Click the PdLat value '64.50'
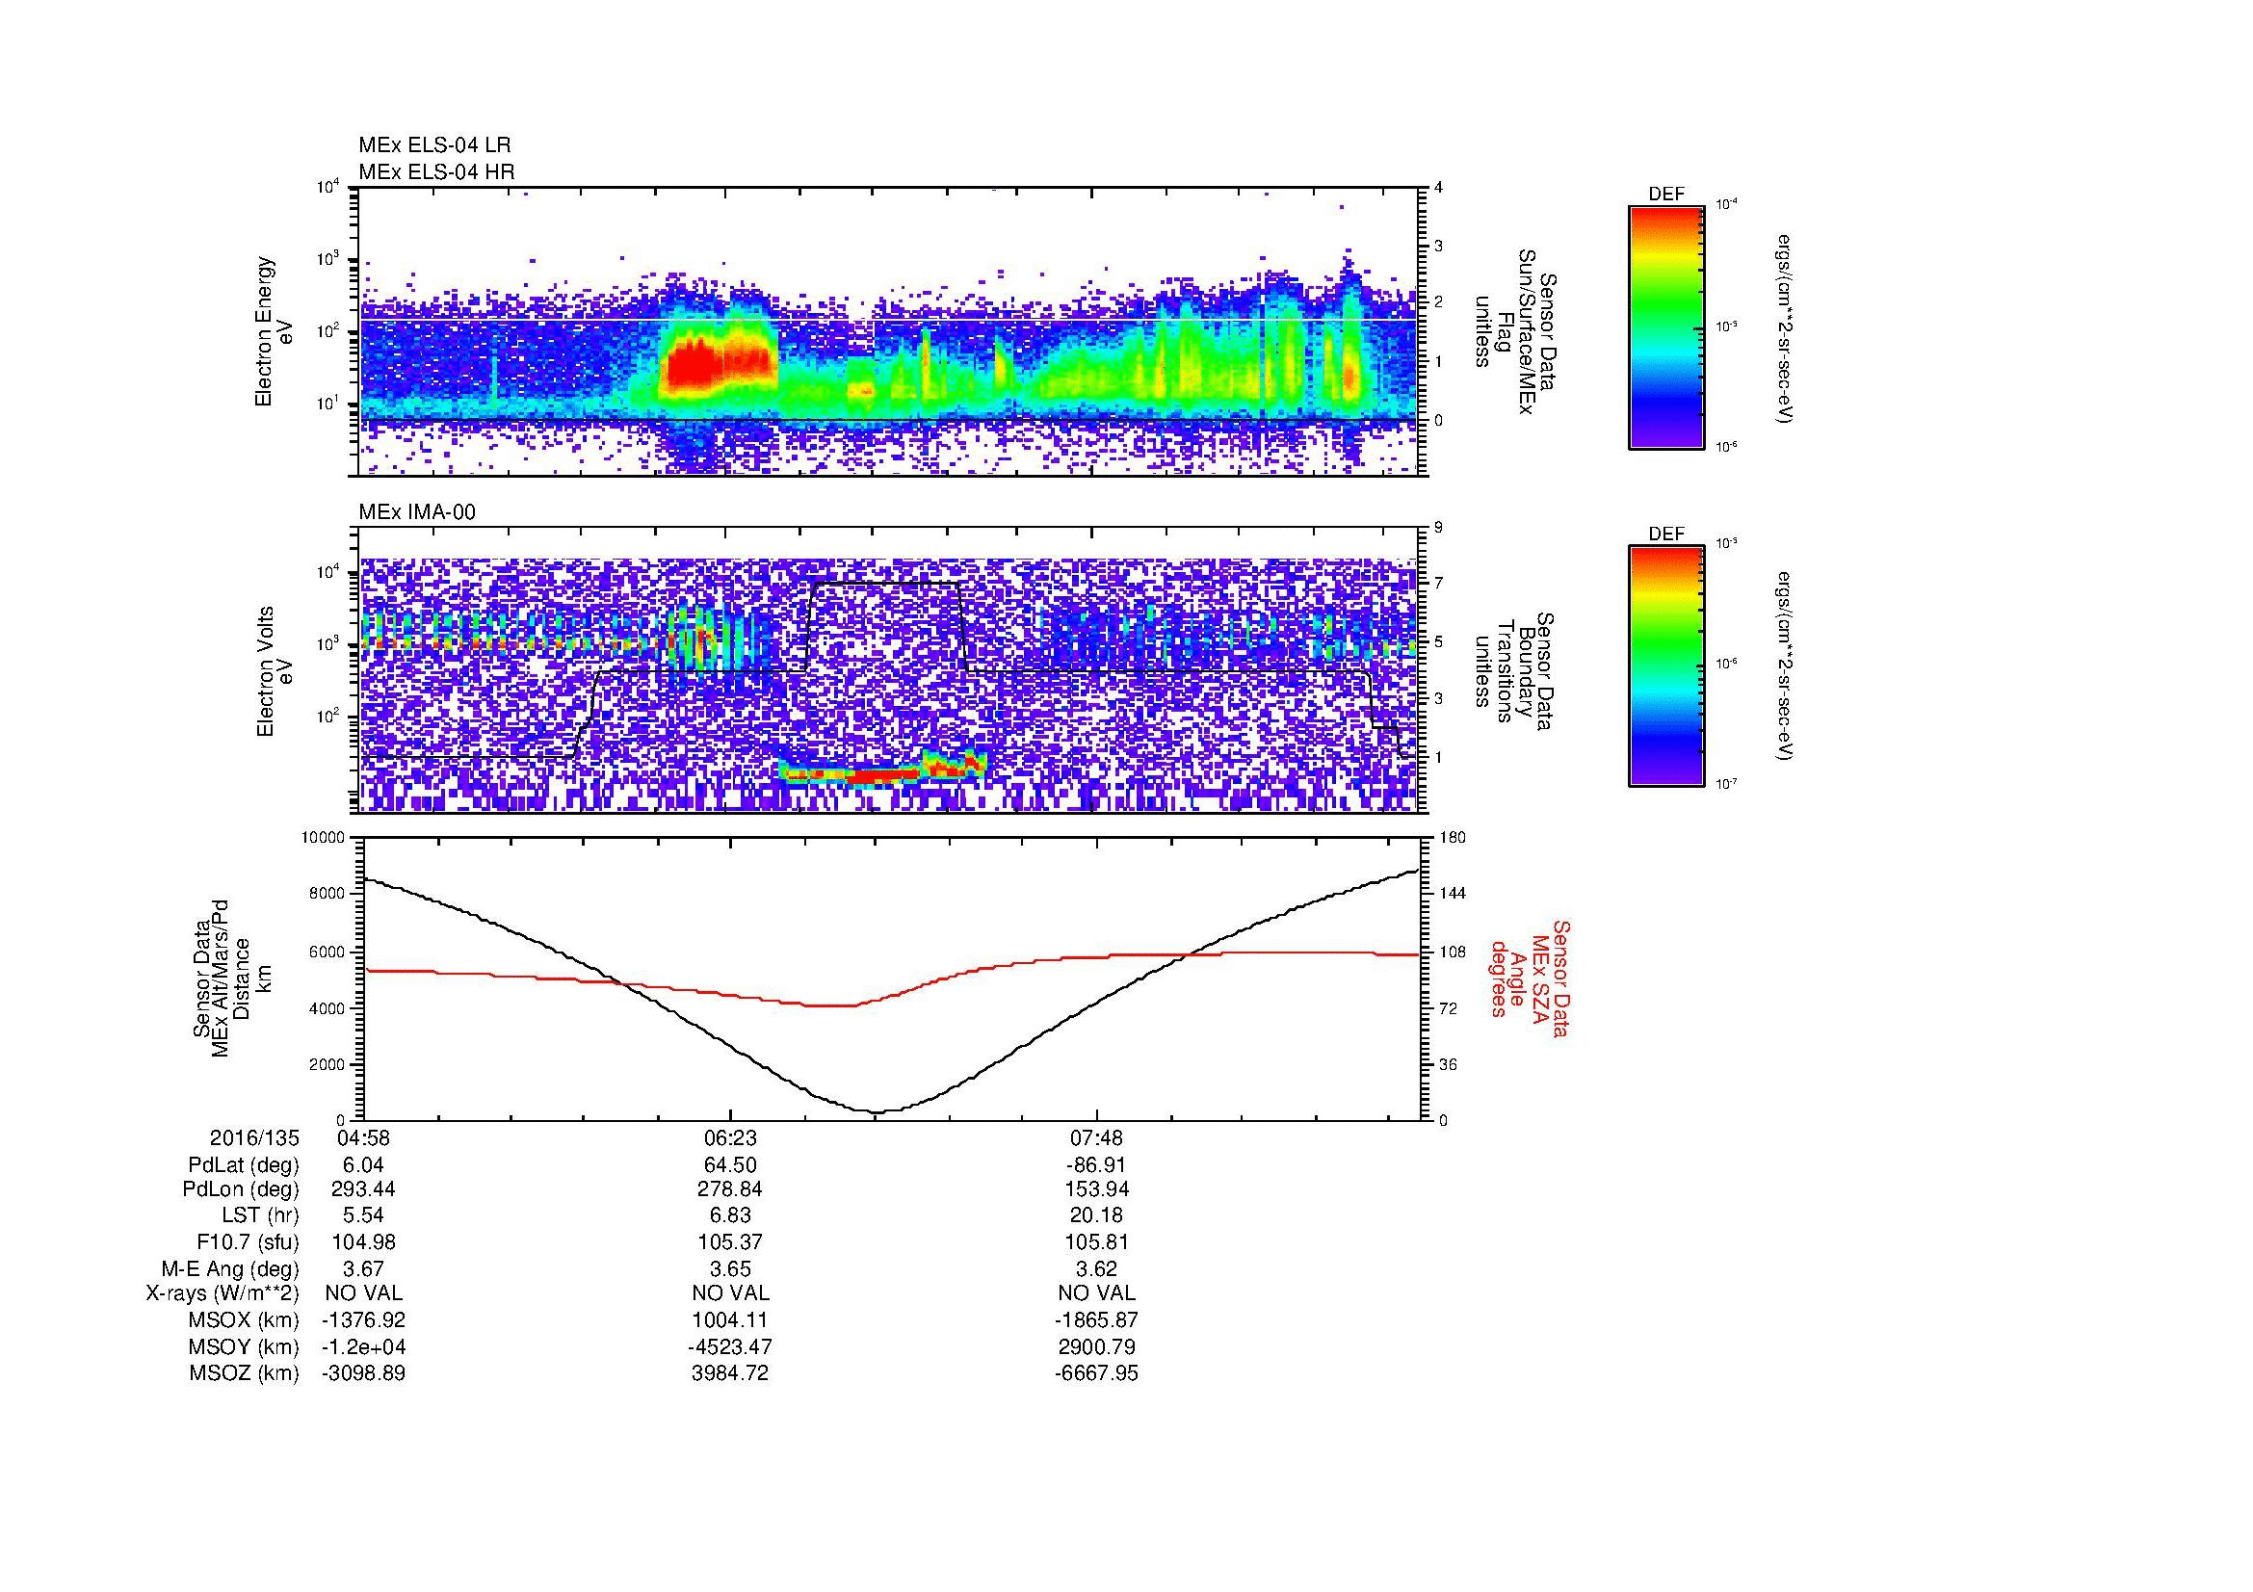The height and width of the screenshot is (1592, 2253). tap(730, 1165)
